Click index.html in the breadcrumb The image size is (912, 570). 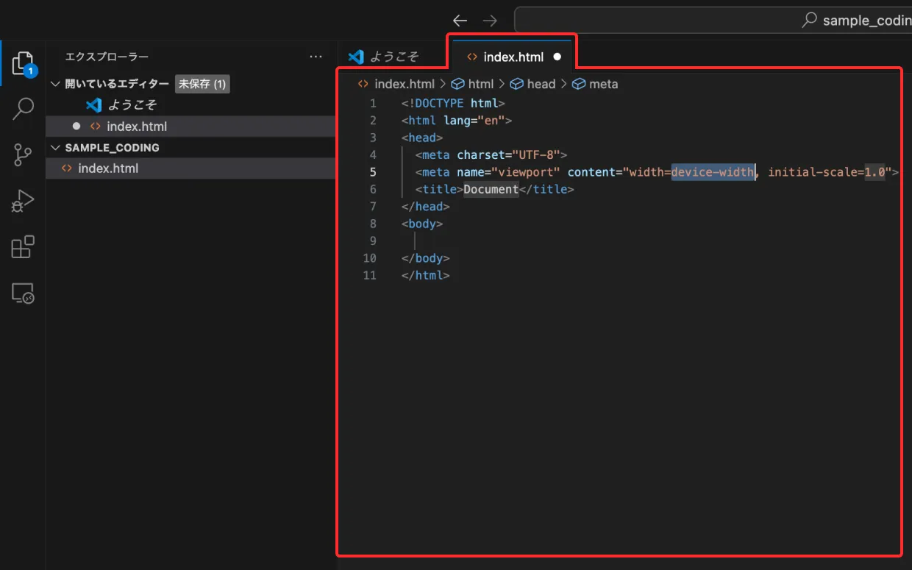pos(405,84)
